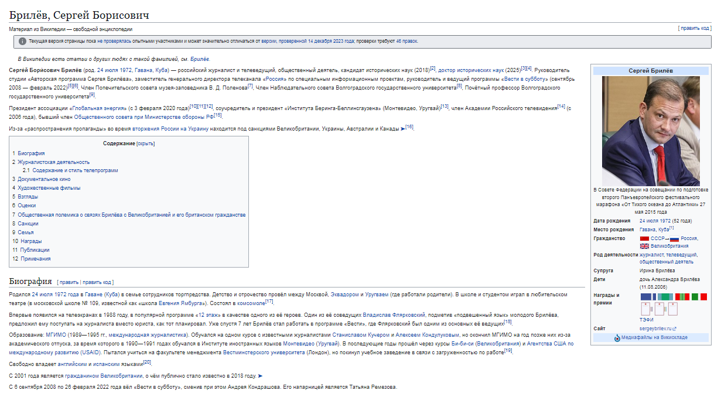The height and width of the screenshot is (397, 721).
Task: Click reference [16] after sanctions sentence
Action: pos(409,127)
